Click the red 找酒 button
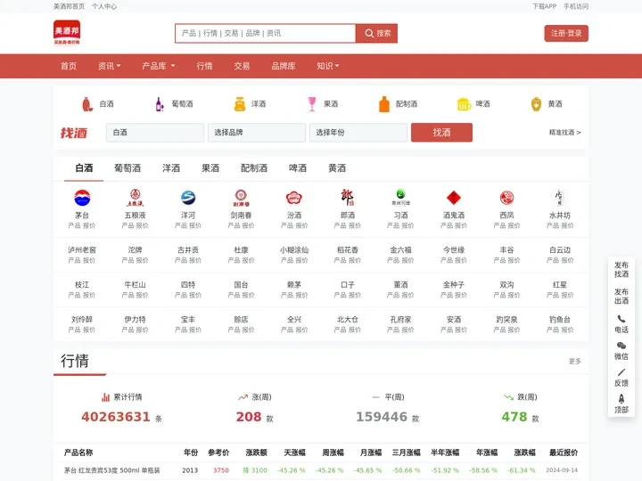Image resolution: width=642 pixels, height=481 pixels. pyautogui.click(x=441, y=133)
